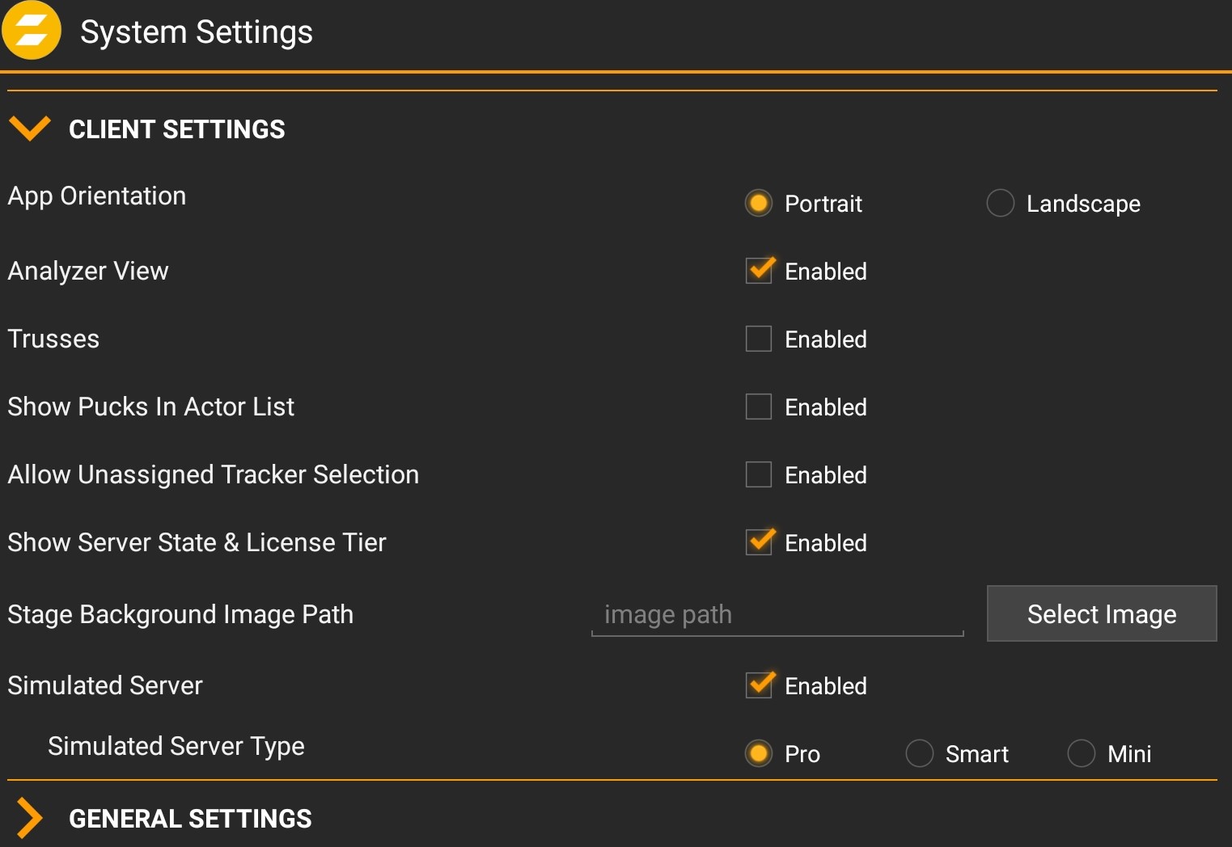Select Landscape app orientation
The width and height of the screenshot is (1232, 847).
click(x=1000, y=203)
